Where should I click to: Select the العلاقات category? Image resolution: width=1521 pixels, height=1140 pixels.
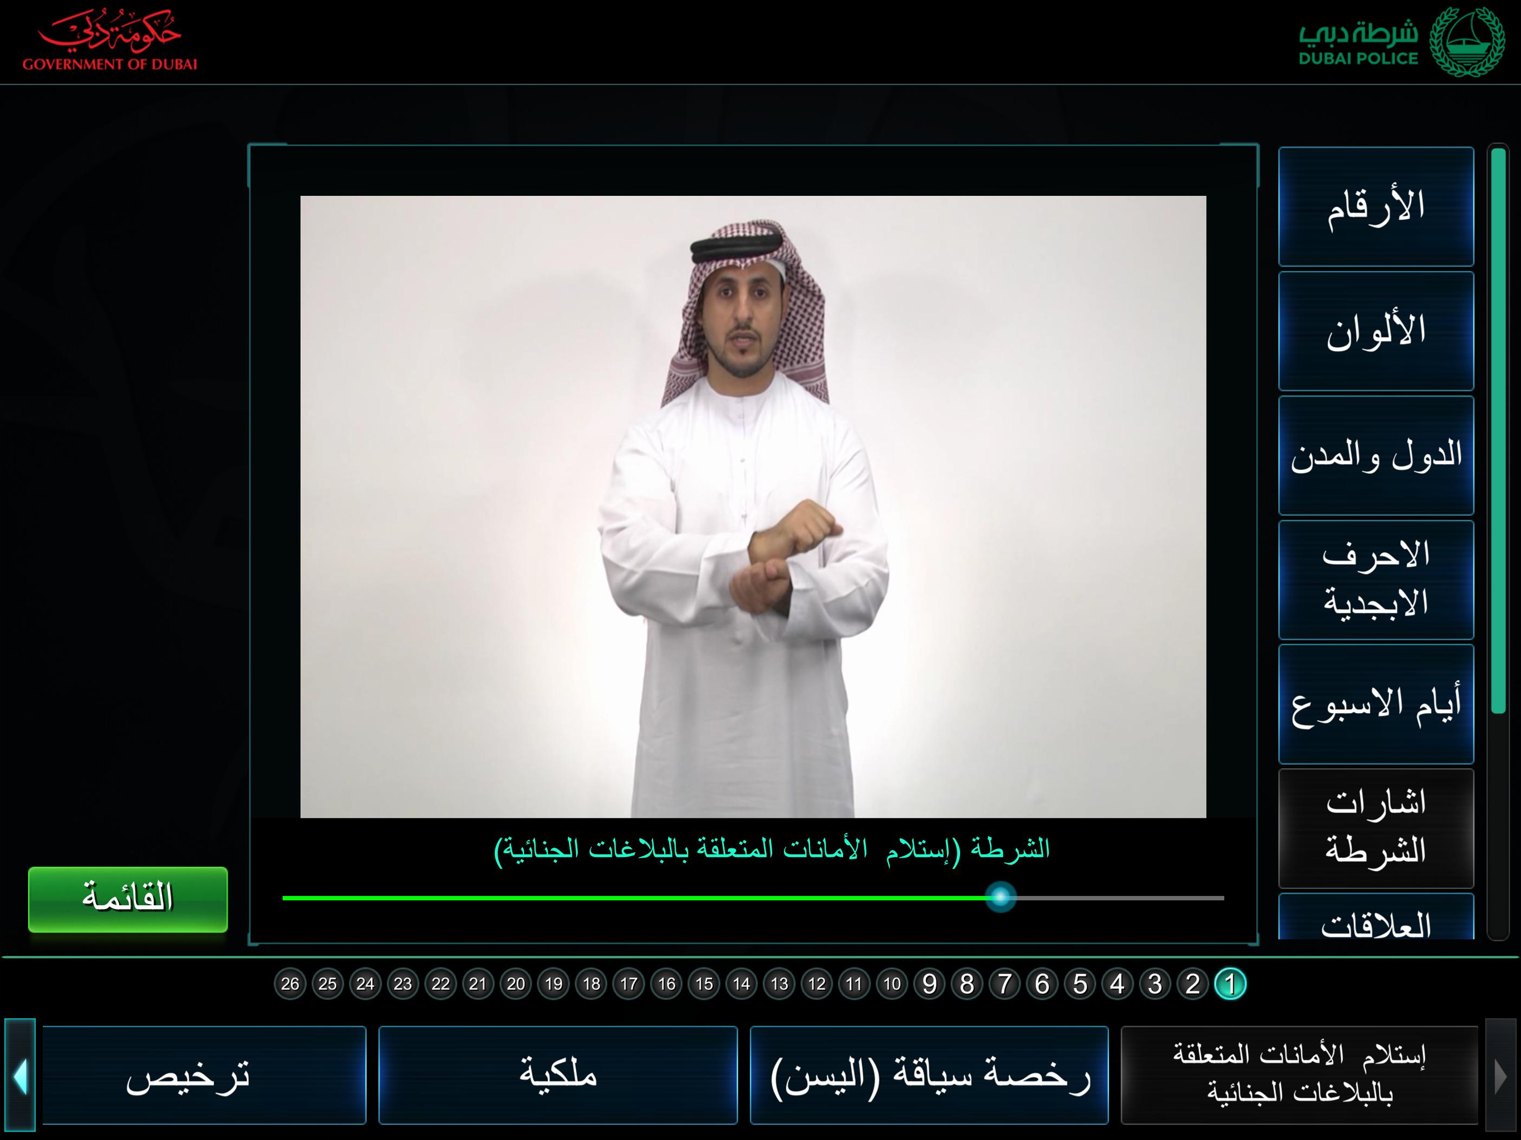click(1376, 917)
